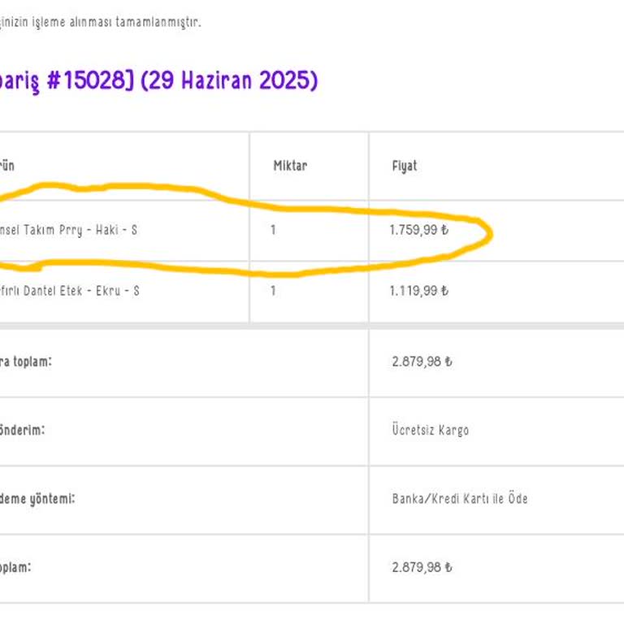Click the Ödeme yöntemi label

coord(37,498)
